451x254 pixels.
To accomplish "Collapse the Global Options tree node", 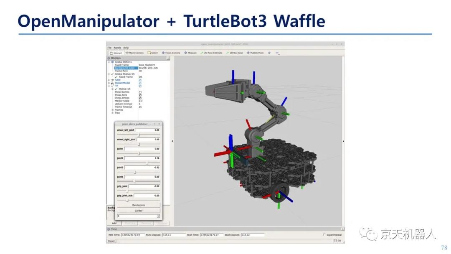I will [109, 62].
